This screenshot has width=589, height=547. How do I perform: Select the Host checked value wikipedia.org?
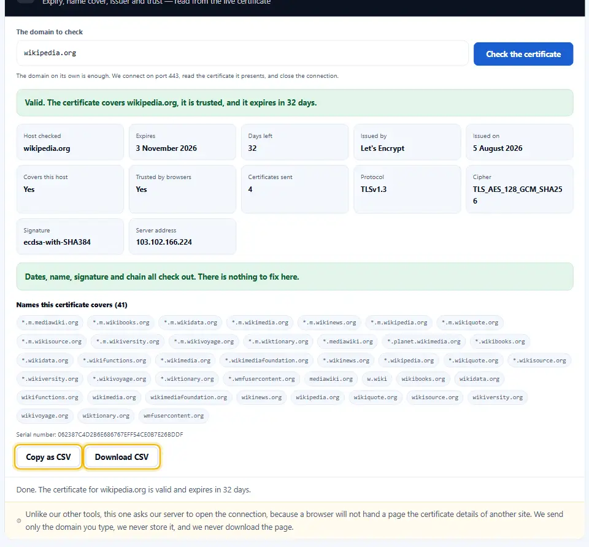point(47,148)
